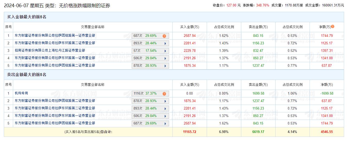This screenshot has width=349, height=142.
Task: Click the 卖出金额最大的前5名 section header
Action: click(x=27, y=75)
